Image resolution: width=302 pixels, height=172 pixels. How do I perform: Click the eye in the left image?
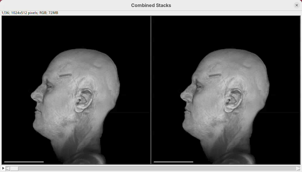click(49, 86)
